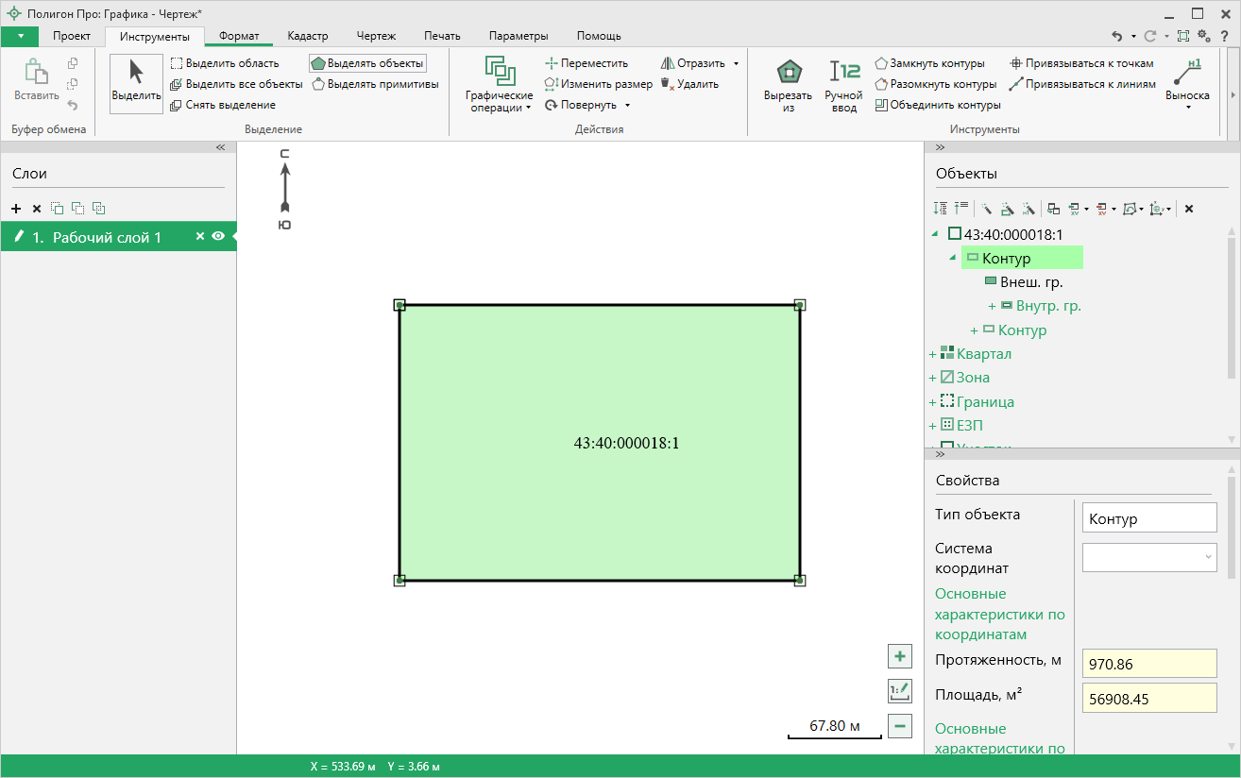This screenshot has width=1241, height=778.
Task: Toggle visibility of Рабочий слой 1
Action: point(218,237)
